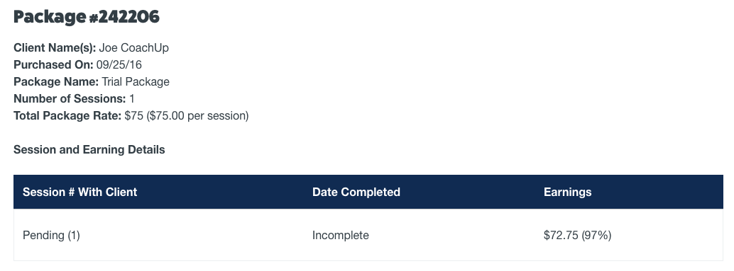
Task: Select the Client Name(s) label
Action: [x=55, y=48]
